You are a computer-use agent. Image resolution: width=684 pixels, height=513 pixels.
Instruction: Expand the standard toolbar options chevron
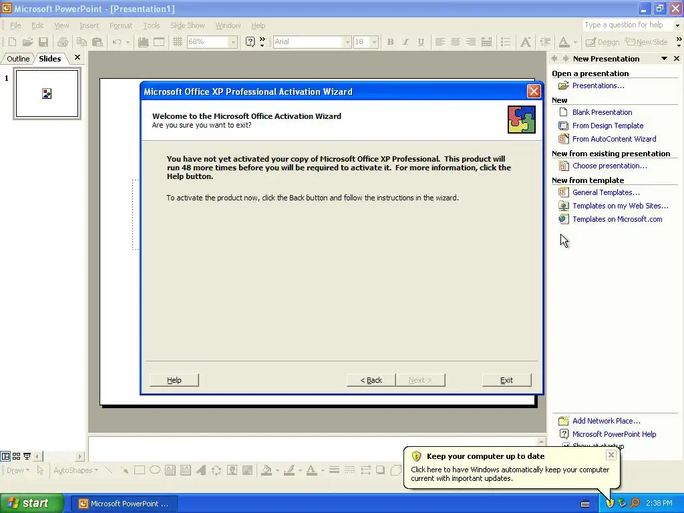point(262,42)
